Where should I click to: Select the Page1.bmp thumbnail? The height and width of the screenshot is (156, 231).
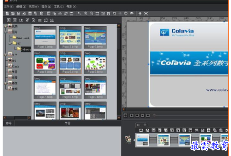point(45,38)
